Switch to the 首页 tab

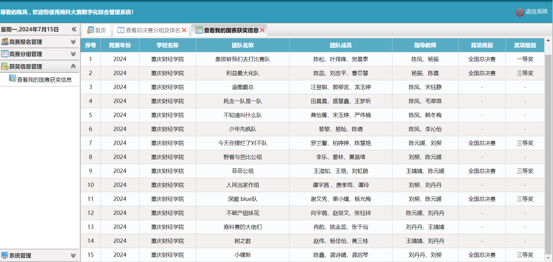[100, 30]
